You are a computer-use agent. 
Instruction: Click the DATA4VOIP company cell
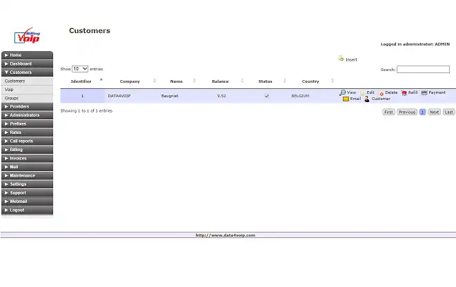point(119,96)
